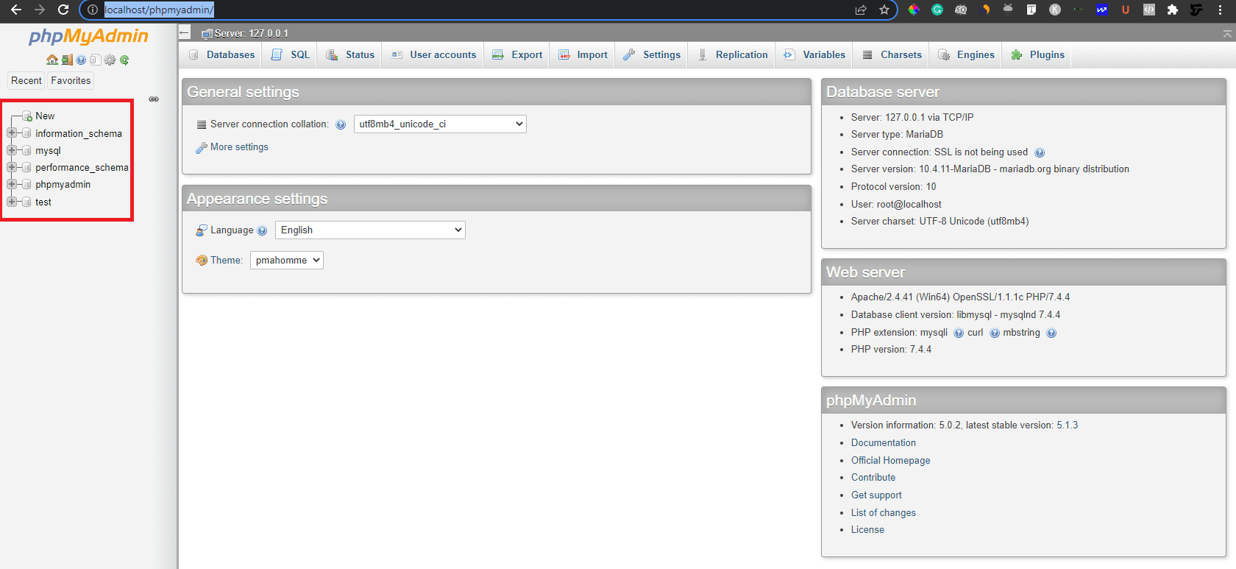1236x569 pixels.
Task: Open SSL help icon in Database server panel
Action: click(x=1040, y=152)
